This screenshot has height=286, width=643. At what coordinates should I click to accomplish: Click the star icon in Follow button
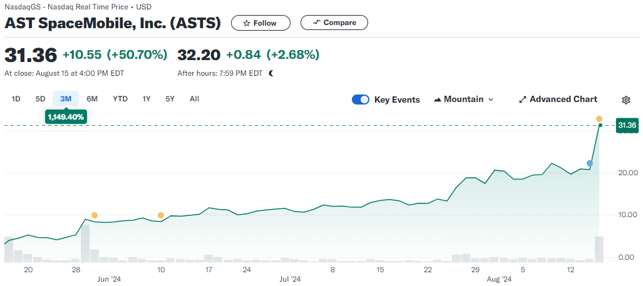pyautogui.click(x=246, y=23)
